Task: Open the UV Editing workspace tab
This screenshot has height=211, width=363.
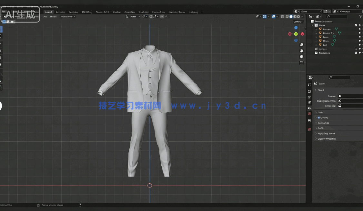Action: (86, 12)
